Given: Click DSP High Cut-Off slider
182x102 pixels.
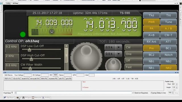Looking at the screenshot, I should coord(41,59).
